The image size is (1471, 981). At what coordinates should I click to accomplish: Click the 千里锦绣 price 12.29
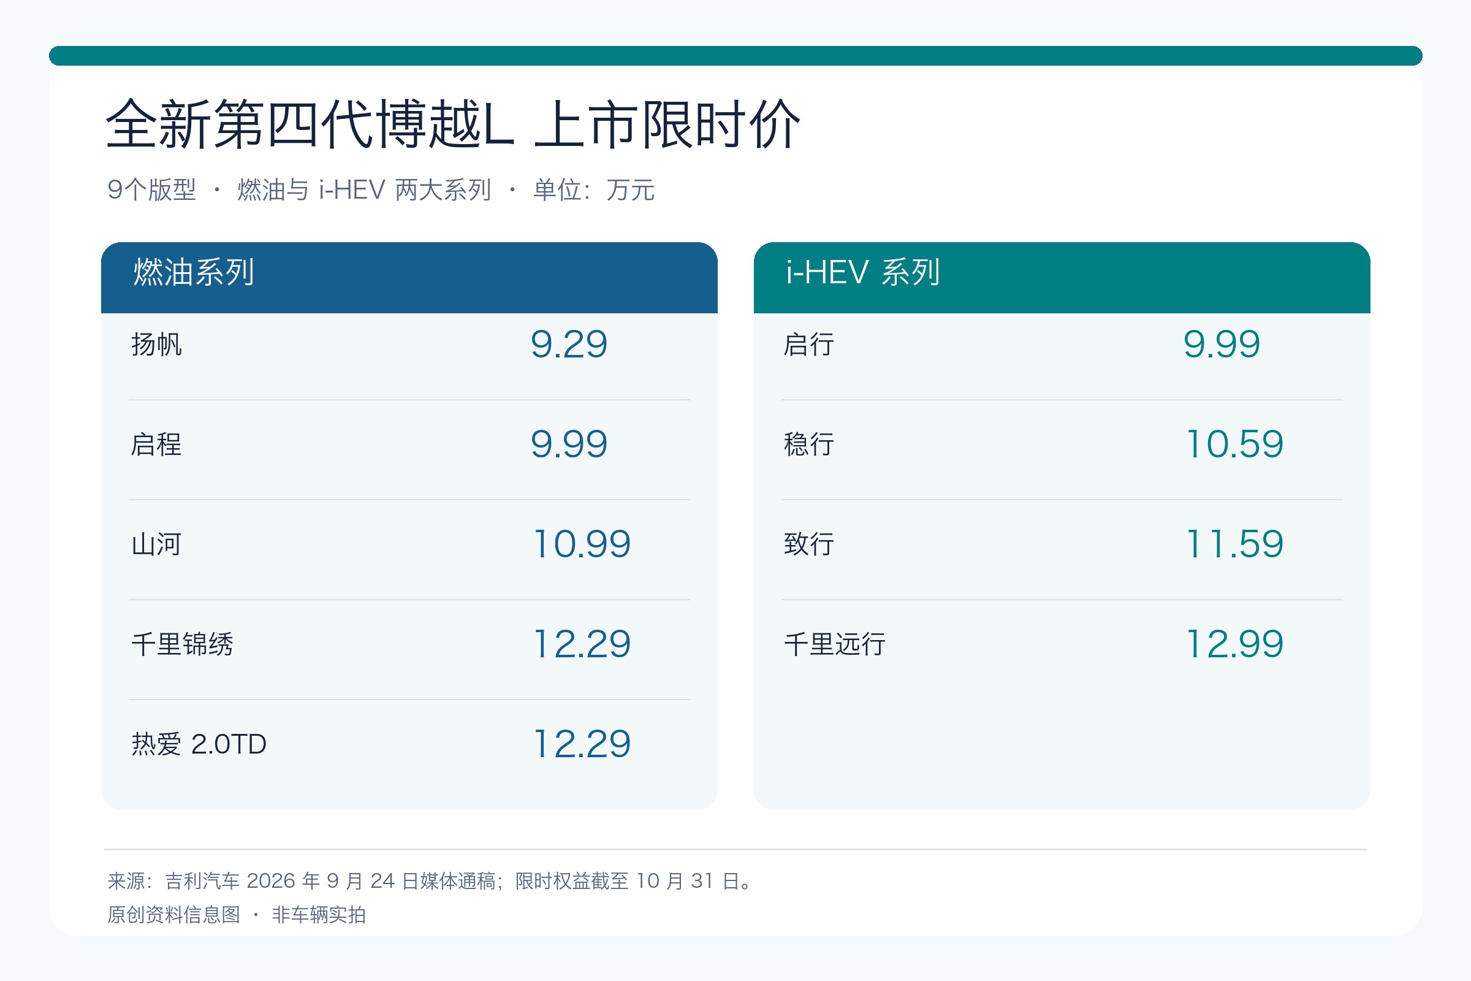point(582,644)
